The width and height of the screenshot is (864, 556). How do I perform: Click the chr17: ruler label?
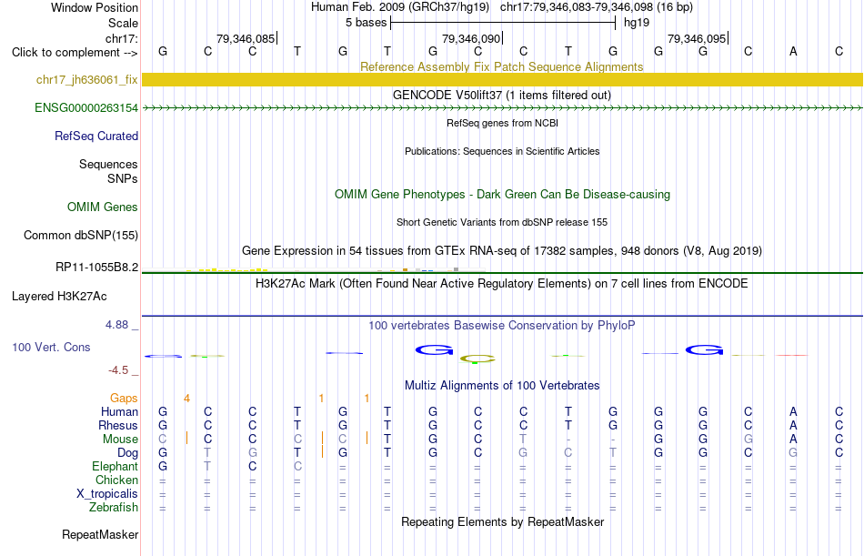(x=122, y=38)
